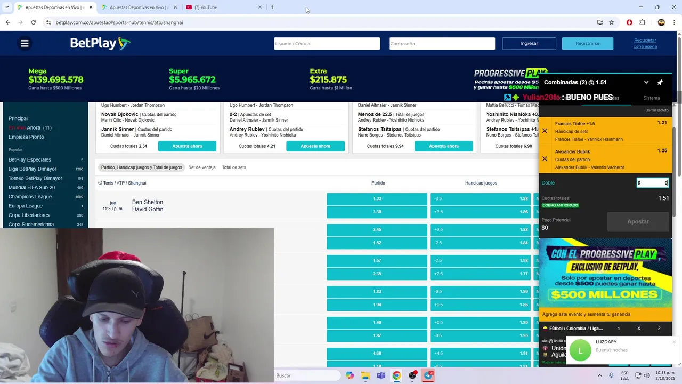Open the Chrome profile avatar
Image resolution: width=682 pixels, height=384 pixels.
pos(661,22)
